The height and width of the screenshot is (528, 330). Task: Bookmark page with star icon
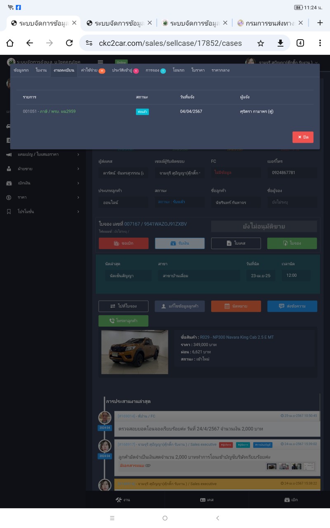(261, 43)
